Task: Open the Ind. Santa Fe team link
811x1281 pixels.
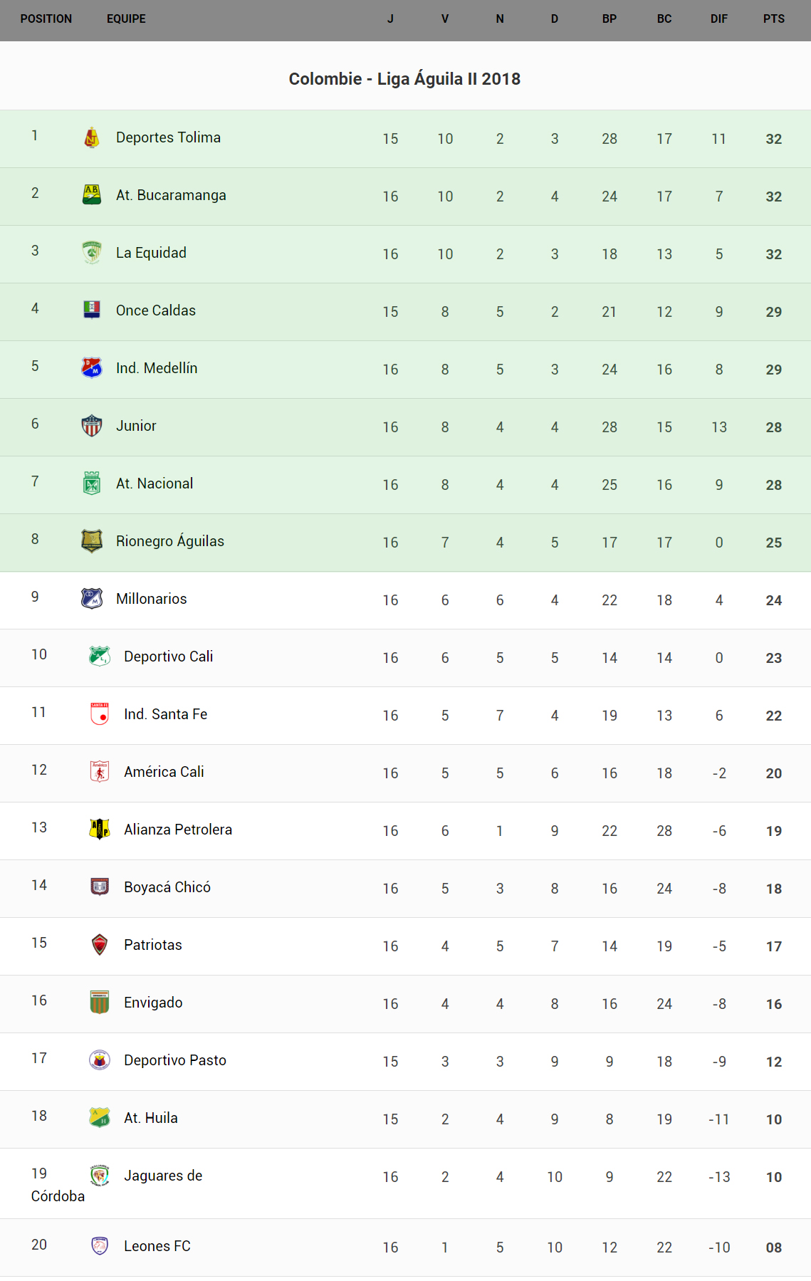Action: click(x=165, y=714)
